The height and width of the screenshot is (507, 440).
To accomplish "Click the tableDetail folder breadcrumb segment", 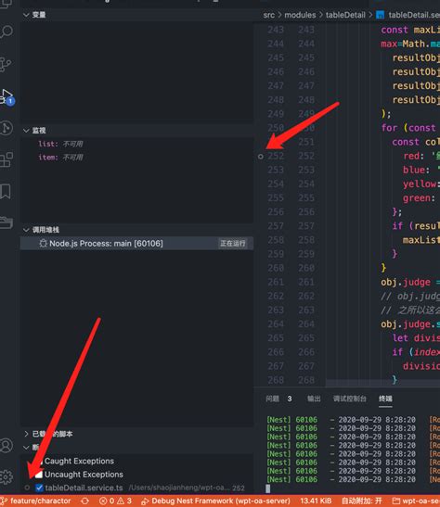I will pyautogui.click(x=345, y=15).
